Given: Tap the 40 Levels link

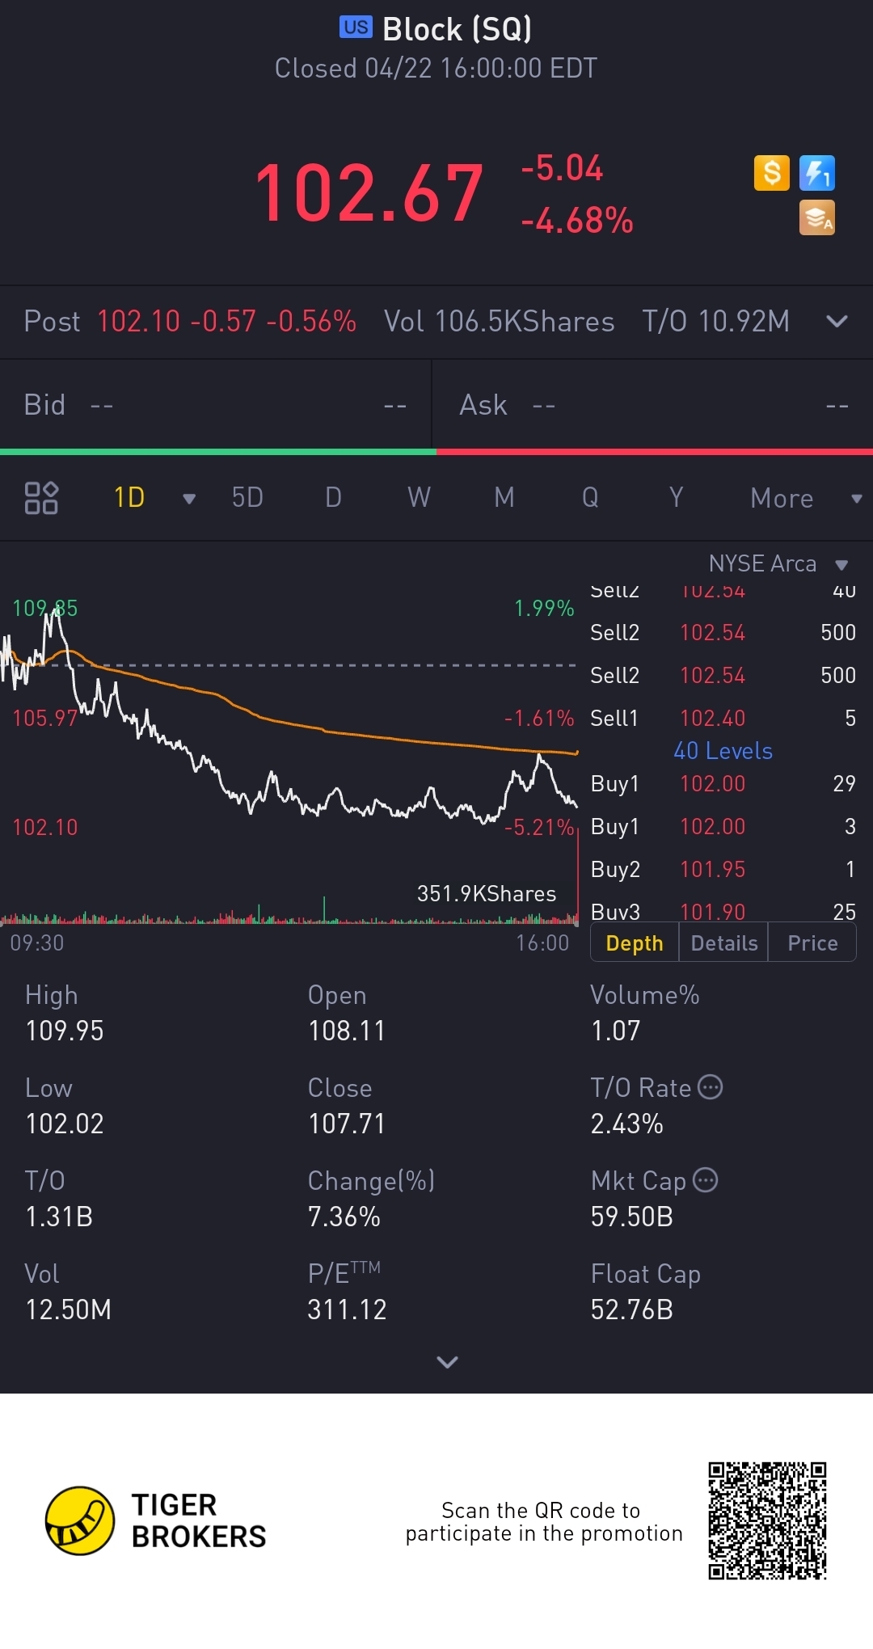Looking at the screenshot, I should (x=723, y=751).
